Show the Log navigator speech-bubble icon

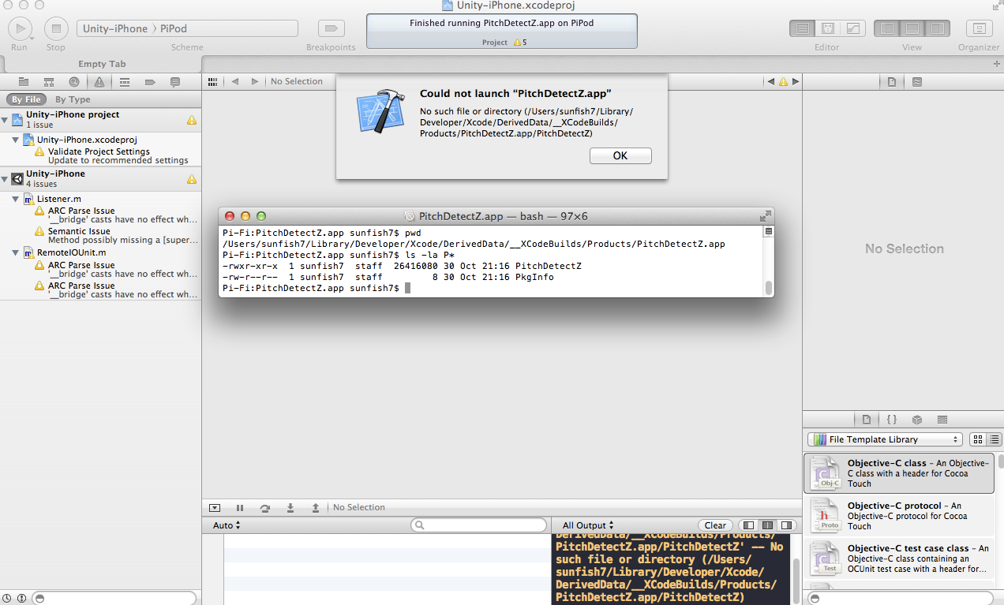click(175, 81)
